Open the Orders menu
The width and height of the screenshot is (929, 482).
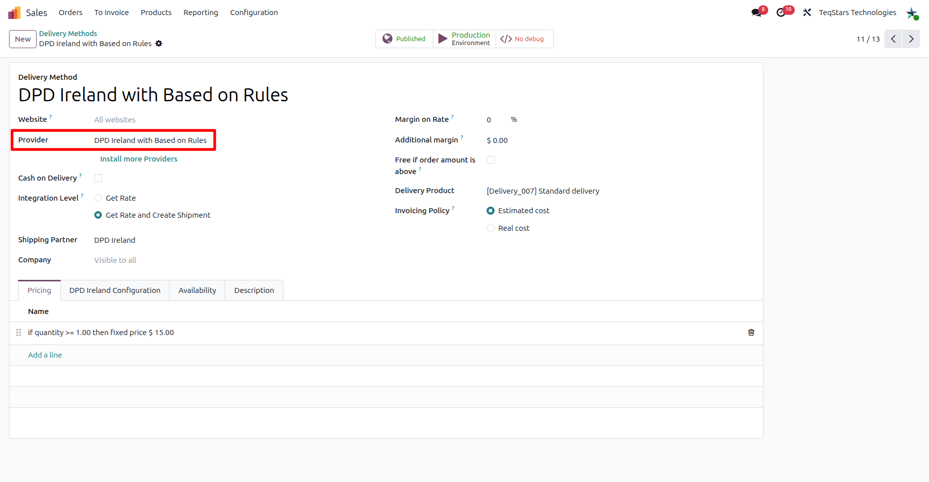coord(70,13)
